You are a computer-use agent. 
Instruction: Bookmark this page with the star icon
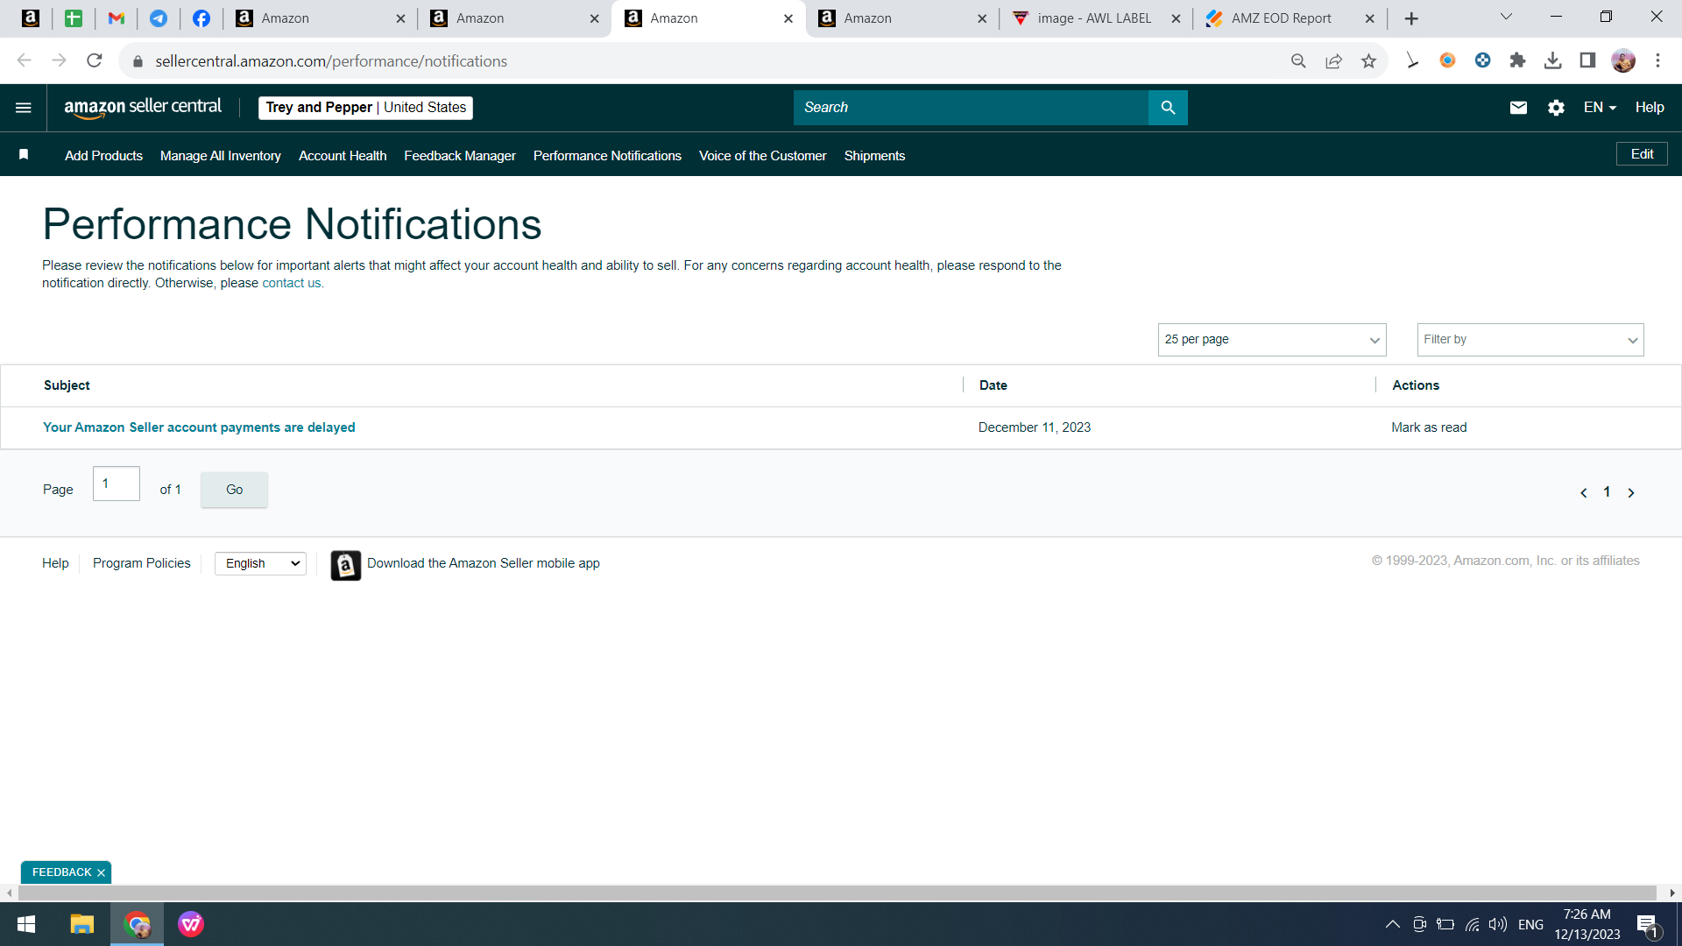click(1368, 60)
